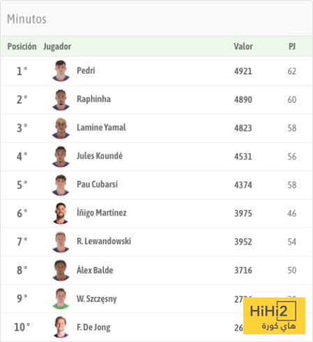
Task: Click the Posición column header
Action: pos(22,47)
